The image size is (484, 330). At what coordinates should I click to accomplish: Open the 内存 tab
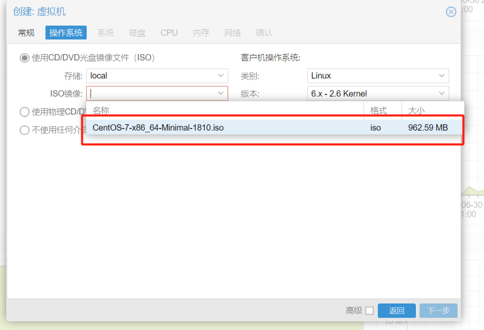pyautogui.click(x=201, y=33)
